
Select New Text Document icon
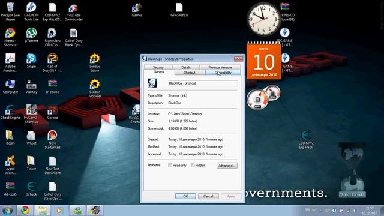[x=52, y=165]
